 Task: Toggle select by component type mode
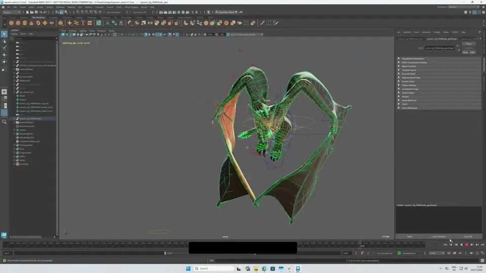click(66, 12)
